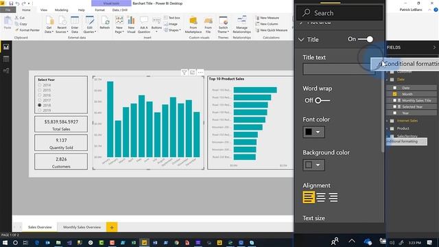Click Get Data in the ribbon
The width and height of the screenshot is (439, 247).
(49, 25)
